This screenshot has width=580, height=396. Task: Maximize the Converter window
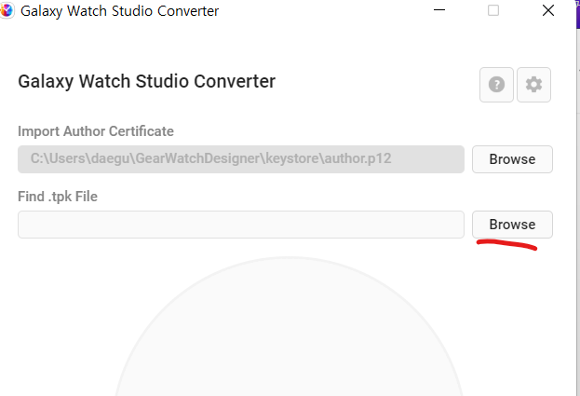(x=493, y=10)
